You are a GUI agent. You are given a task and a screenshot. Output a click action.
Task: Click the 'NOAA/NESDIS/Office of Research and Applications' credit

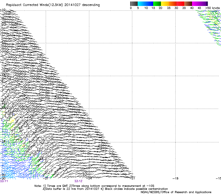tap(176, 192)
